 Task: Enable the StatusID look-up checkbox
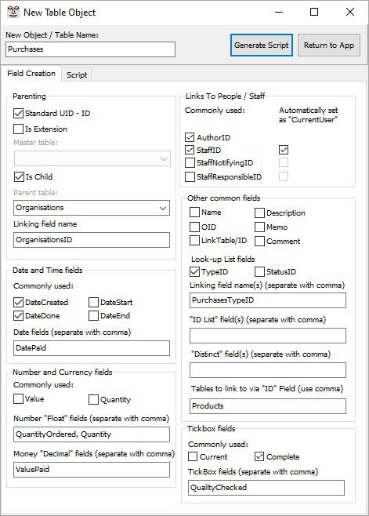click(x=259, y=272)
